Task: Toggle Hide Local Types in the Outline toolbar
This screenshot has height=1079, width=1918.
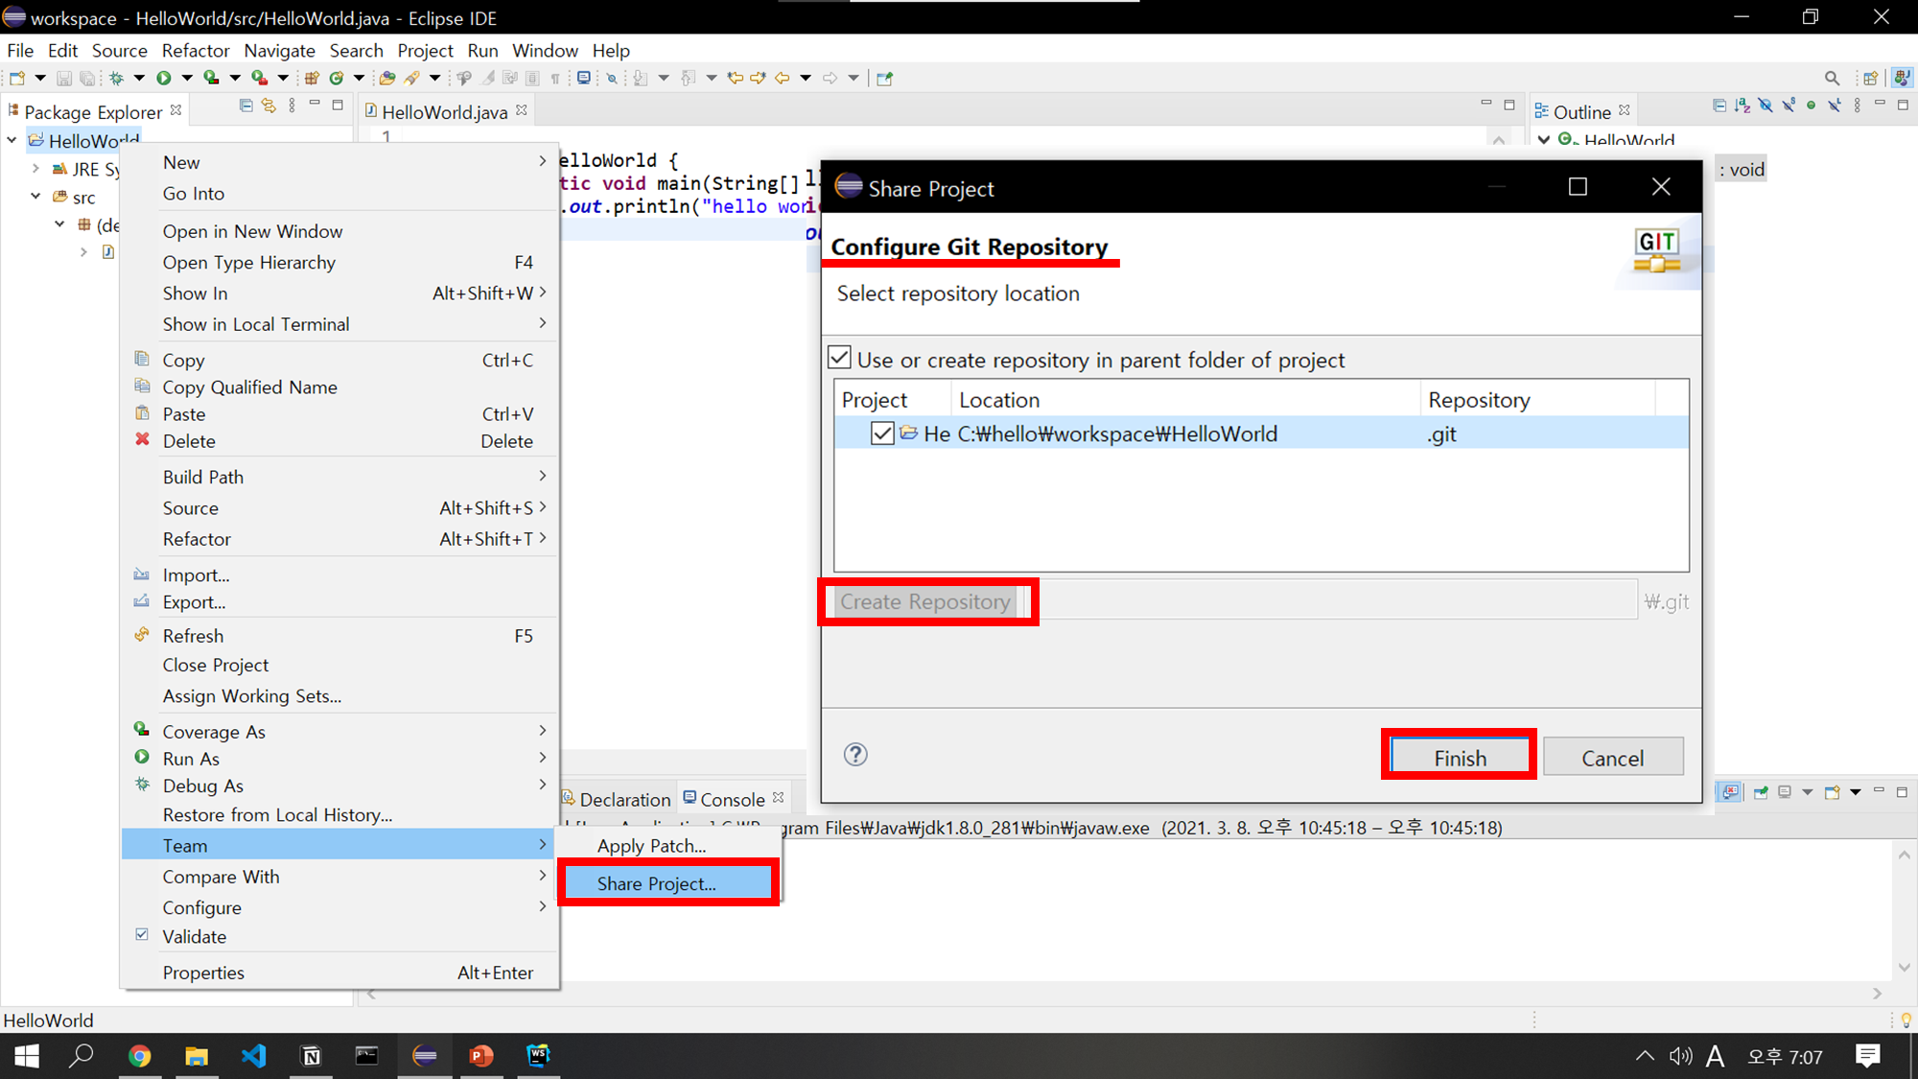Action: [1834, 106]
